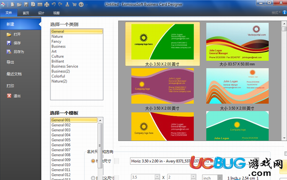Switch to the 文件 tab
The height and width of the screenshot is (180, 287).
point(9,13)
